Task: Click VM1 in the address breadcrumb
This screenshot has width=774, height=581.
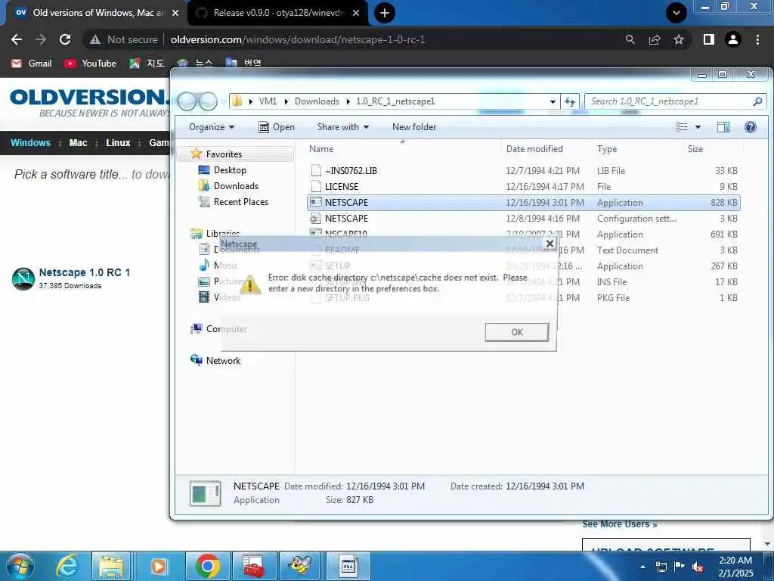Action: 268,101
